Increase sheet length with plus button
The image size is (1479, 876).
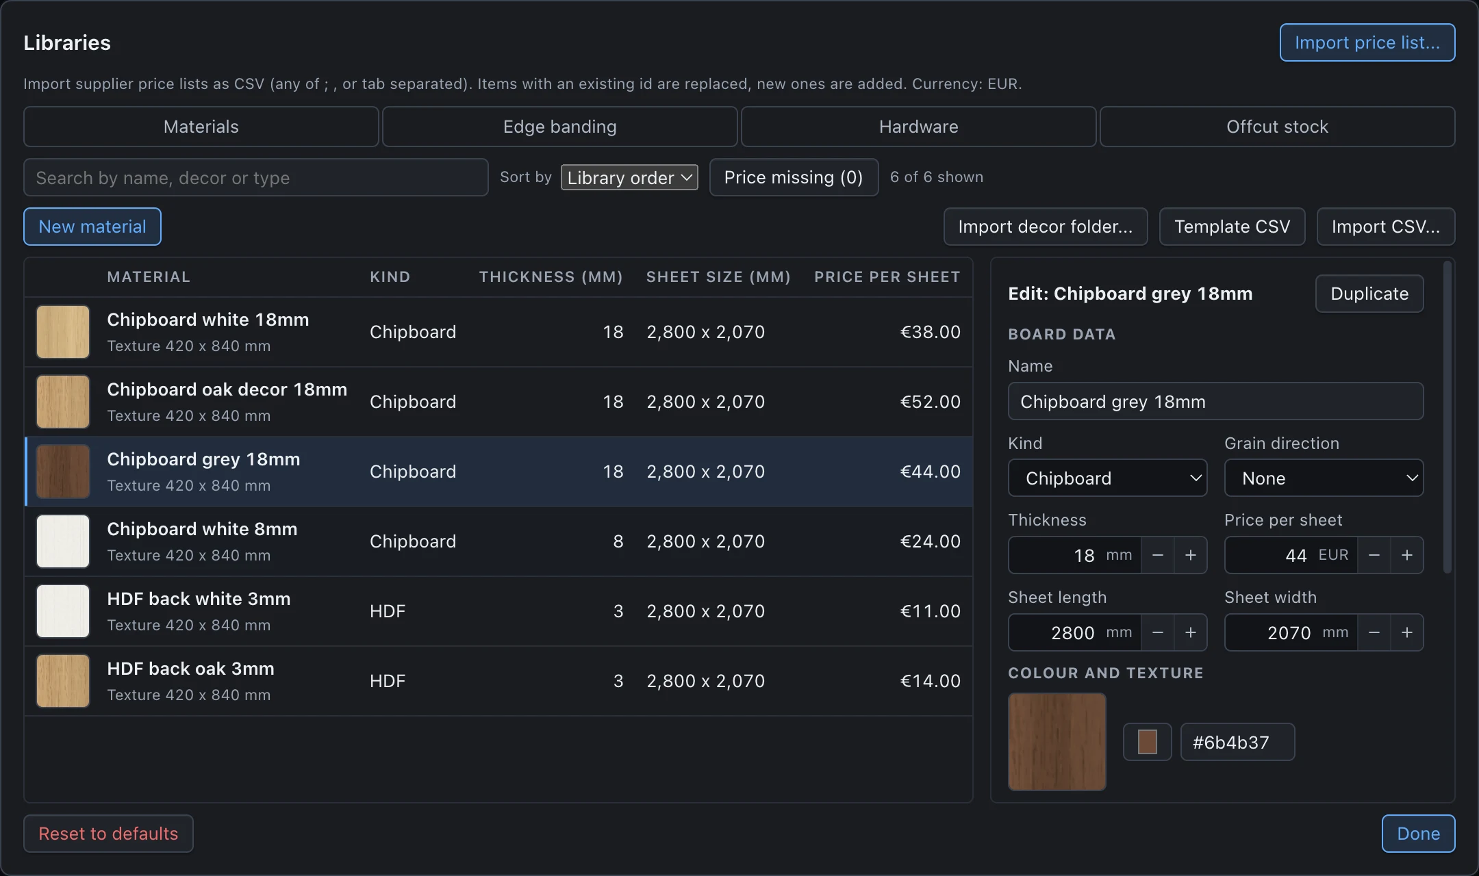[1191, 632]
